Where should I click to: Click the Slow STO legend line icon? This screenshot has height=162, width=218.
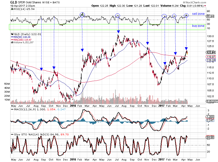[x=12, y=134]
